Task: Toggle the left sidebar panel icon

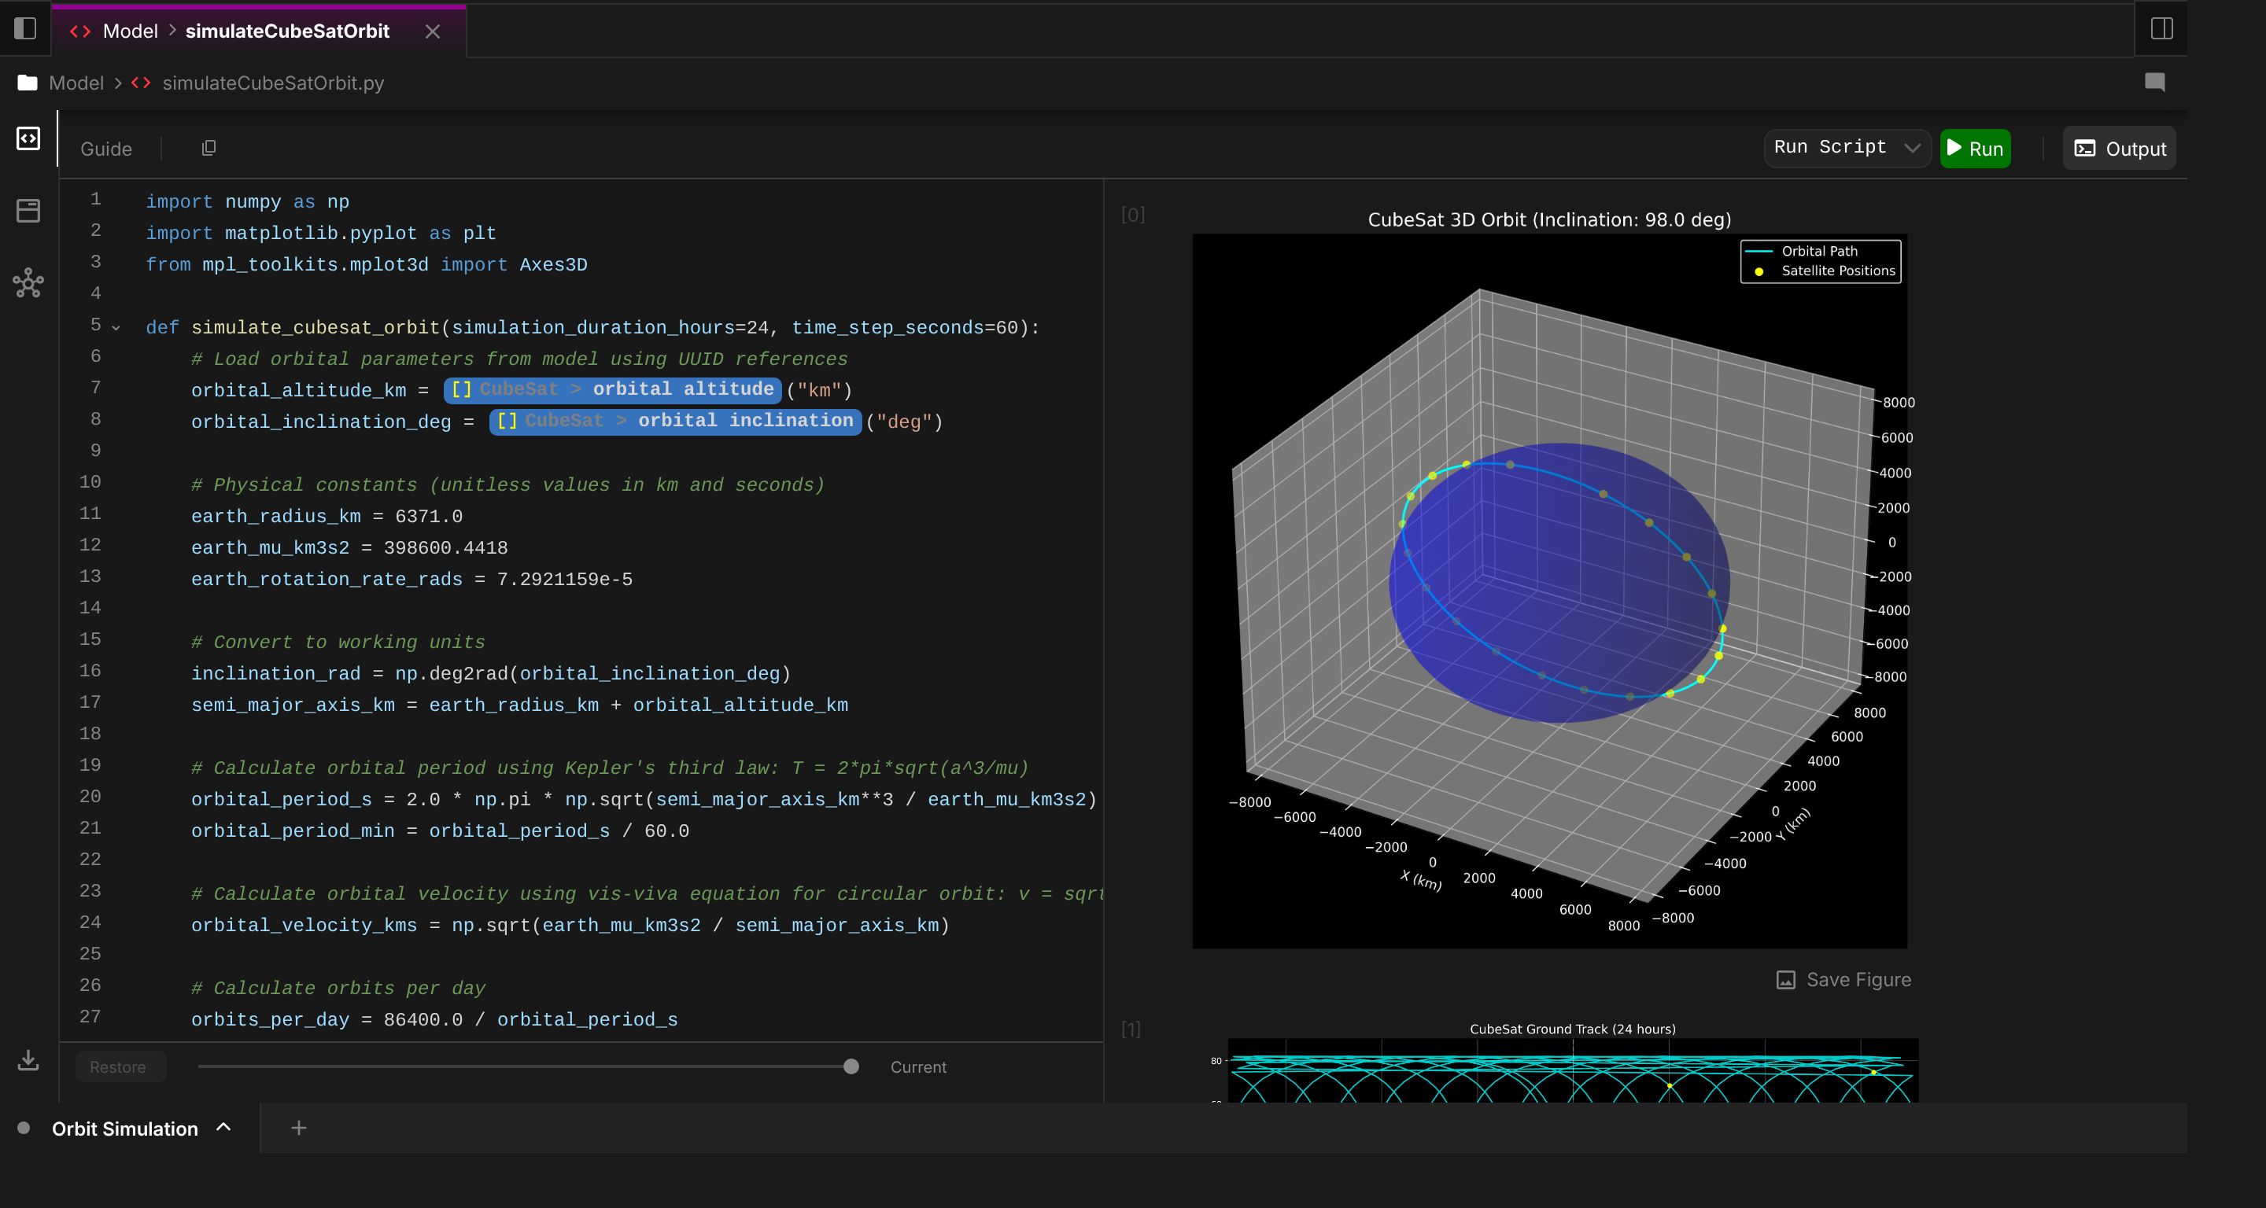Action: click(25, 29)
